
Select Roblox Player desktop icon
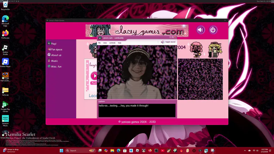click(x=5, y=63)
